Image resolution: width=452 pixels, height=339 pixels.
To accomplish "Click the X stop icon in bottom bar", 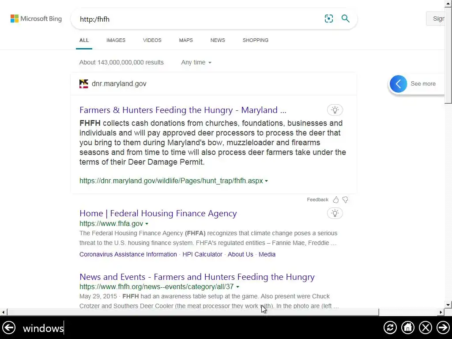I will coord(426,328).
